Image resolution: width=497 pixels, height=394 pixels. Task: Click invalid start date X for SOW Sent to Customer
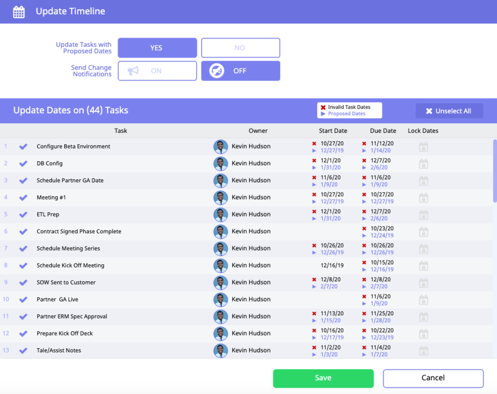(x=314, y=280)
